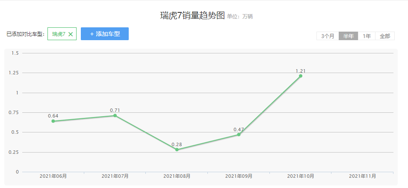The image size is (408, 188).
Task: Click the 2021年06月 axis label
Action: click(x=53, y=176)
